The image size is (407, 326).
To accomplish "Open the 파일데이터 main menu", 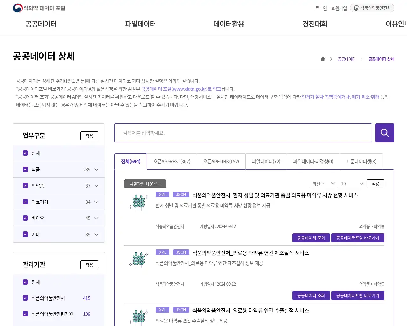I will pos(141,24).
